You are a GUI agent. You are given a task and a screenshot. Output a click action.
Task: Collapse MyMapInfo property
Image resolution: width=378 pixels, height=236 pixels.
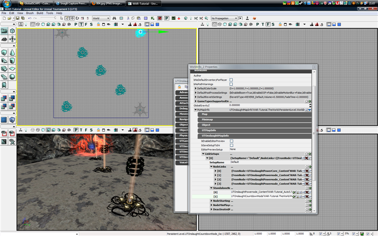pyautogui.click(x=195, y=110)
